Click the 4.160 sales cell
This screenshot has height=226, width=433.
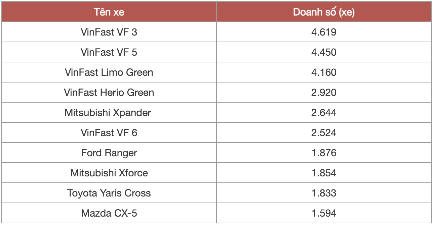(x=324, y=72)
